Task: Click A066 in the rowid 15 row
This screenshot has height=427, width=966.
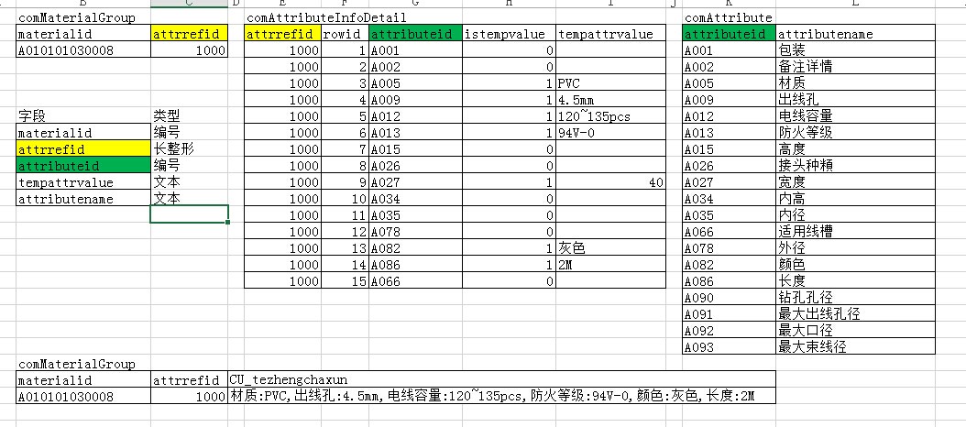Action: [x=416, y=281]
